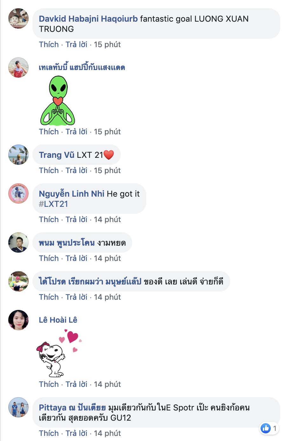Open Lê Hoài Lê's name link
The height and width of the screenshot is (441, 300).
tap(58, 320)
